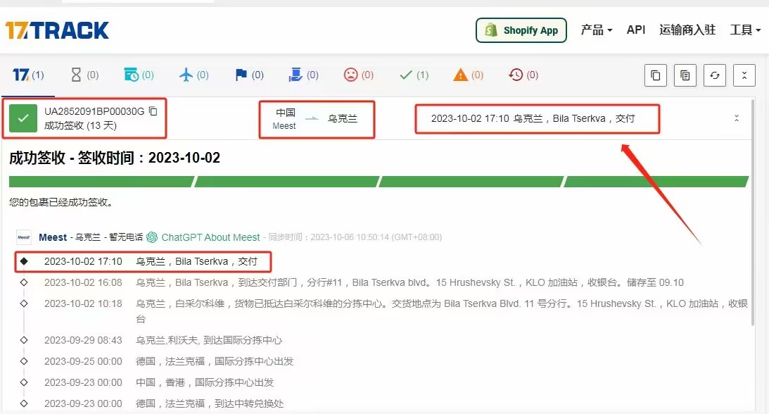
Task: Select event 2023-10-02 17:10 交付
Action: 151,261
